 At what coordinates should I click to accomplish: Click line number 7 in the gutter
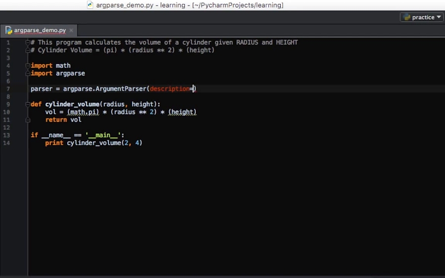coord(8,89)
